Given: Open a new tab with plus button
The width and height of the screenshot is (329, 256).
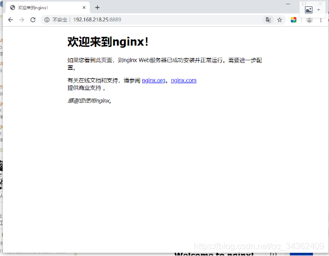Looking at the screenshot, I should point(97,8).
